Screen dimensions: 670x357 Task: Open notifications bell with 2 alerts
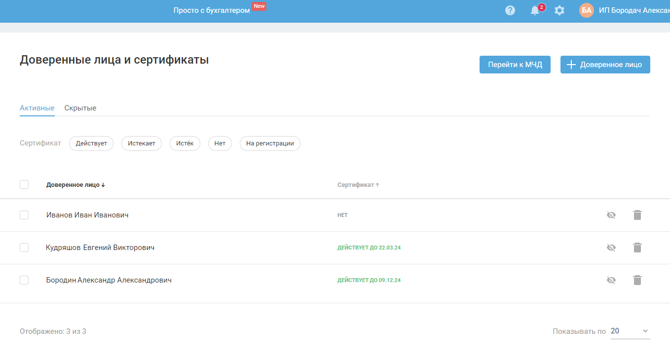point(535,10)
